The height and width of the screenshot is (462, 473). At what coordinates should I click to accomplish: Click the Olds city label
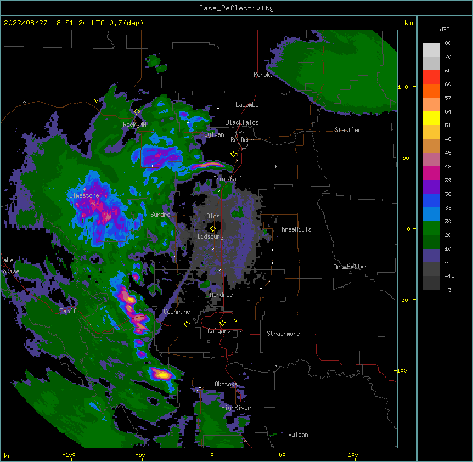pyautogui.click(x=213, y=216)
